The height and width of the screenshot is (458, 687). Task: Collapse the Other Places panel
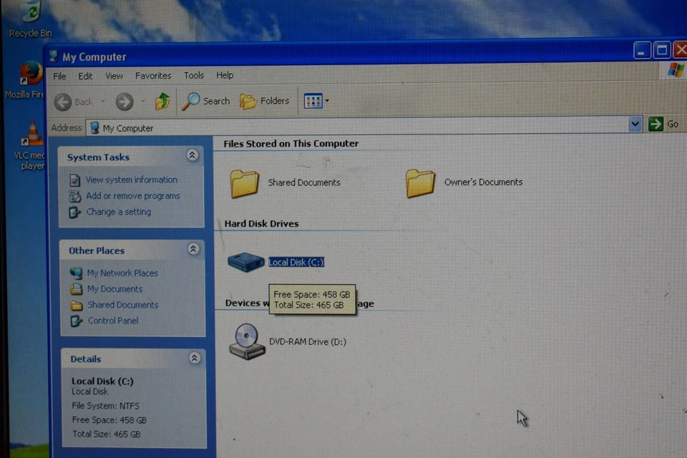[193, 249]
